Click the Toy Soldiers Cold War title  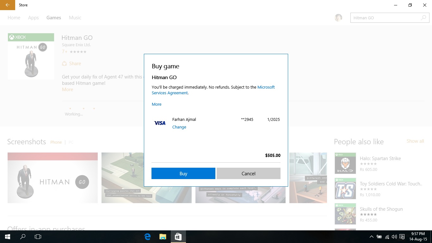391,184
